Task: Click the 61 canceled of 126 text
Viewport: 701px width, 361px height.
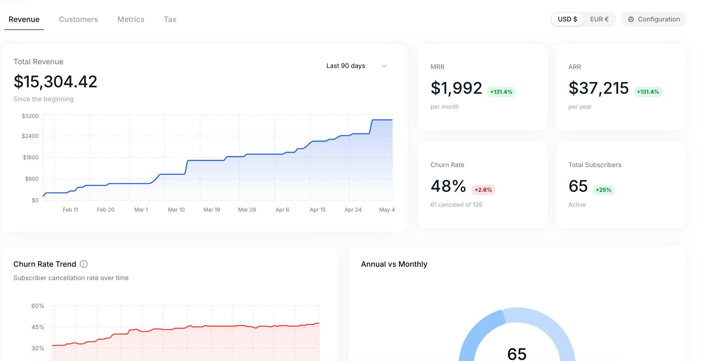Action: tap(456, 205)
